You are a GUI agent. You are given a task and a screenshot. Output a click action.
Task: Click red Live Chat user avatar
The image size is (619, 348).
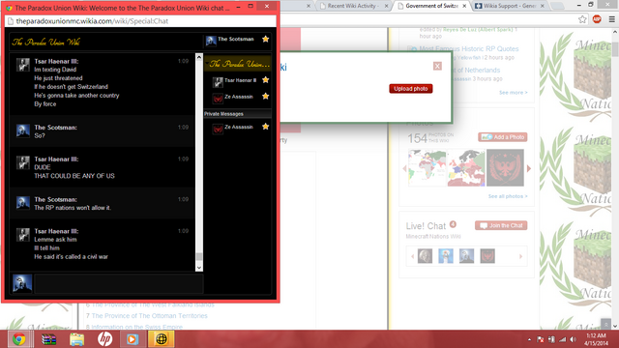(x=487, y=256)
